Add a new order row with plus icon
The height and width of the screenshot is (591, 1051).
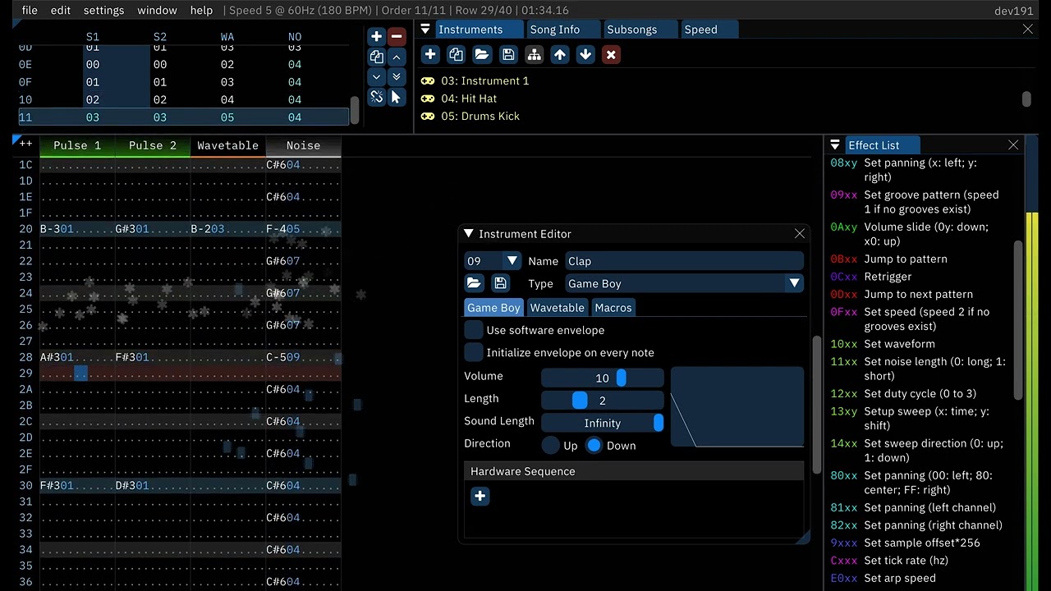(x=376, y=36)
